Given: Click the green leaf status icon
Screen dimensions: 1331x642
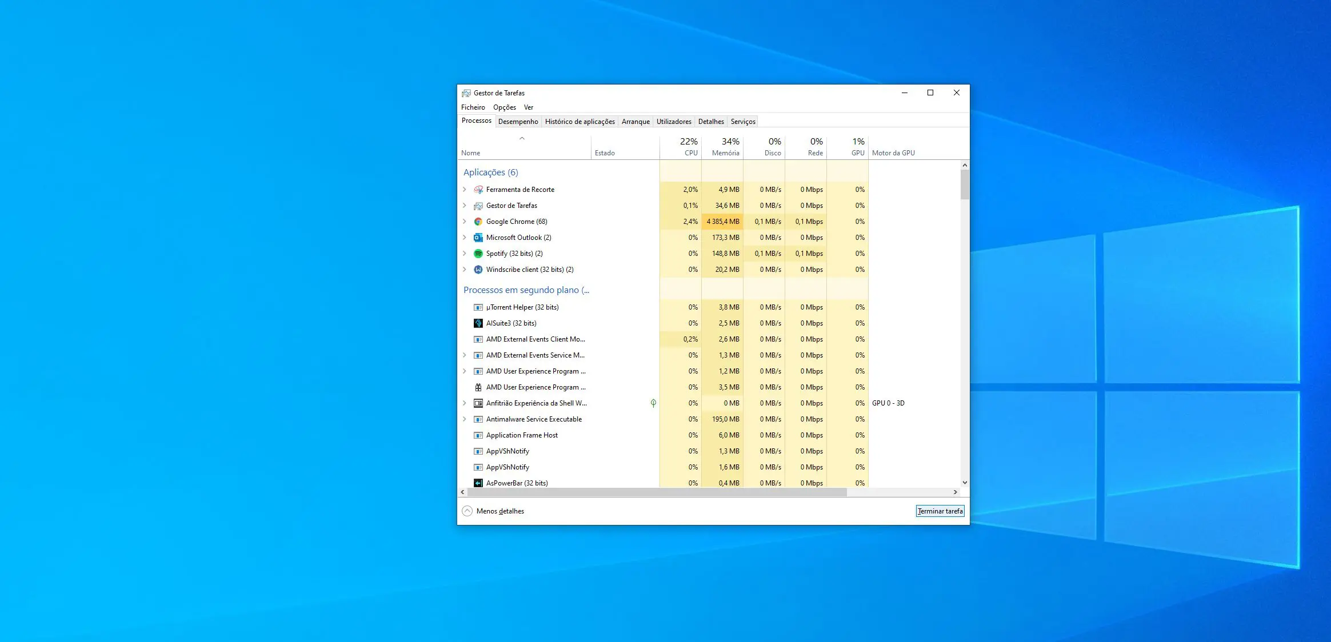Looking at the screenshot, I should (x=653, y=403).
